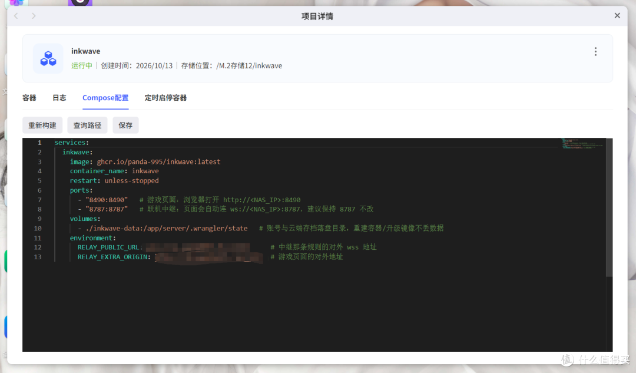Image resolution: width=636 pixels, height=373 pixels.
Task: Click the RELAY_EXTRA_ORIGIN variable name
Action: pos(112,257)
